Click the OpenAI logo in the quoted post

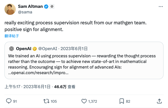click(12, 49)
